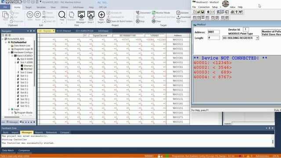The image size is (281, 158).
Task: Click Validate in Target group
Action: point(183,13)
